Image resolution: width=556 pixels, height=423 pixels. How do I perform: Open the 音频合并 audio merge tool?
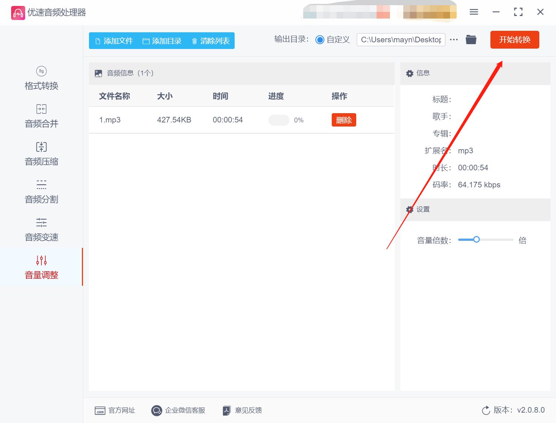coord(41,116)
